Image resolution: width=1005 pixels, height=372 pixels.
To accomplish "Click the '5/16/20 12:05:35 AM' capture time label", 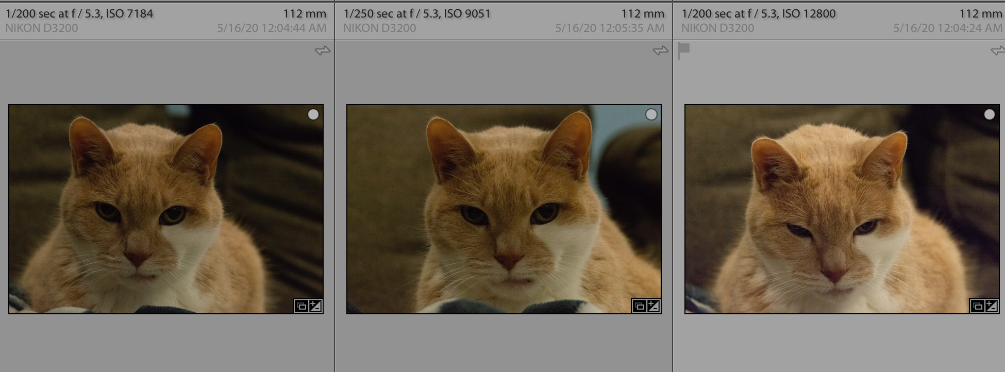I will click(x=609, y=28).
